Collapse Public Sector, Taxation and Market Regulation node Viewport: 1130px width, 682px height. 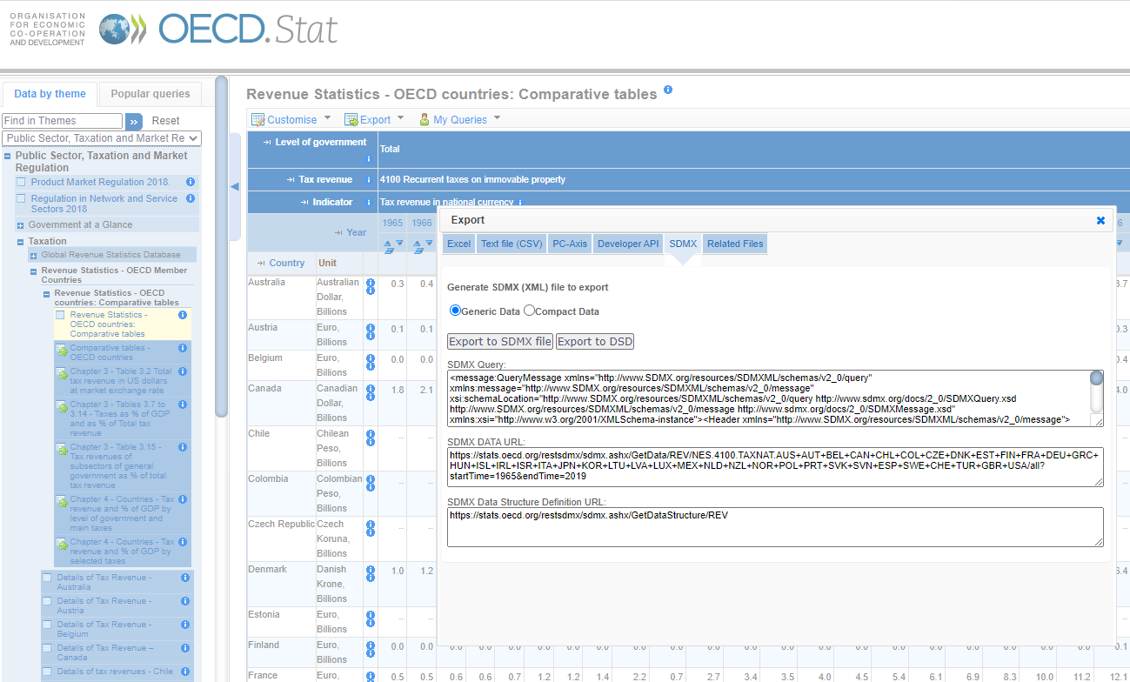(8, 157)
